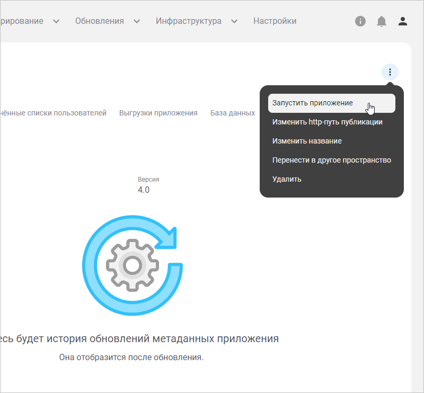Open the Обновления menu label
424x393 pixels.
point(100,21)
